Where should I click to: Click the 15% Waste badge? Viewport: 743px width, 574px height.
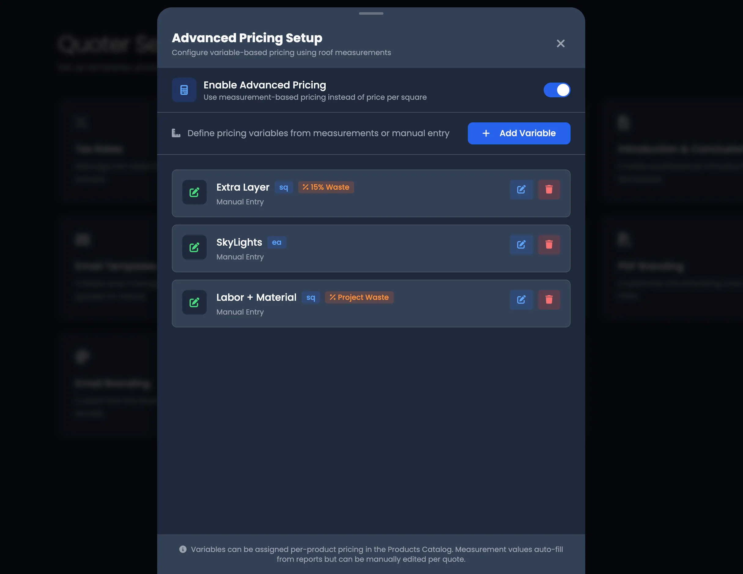pos(326,187)
